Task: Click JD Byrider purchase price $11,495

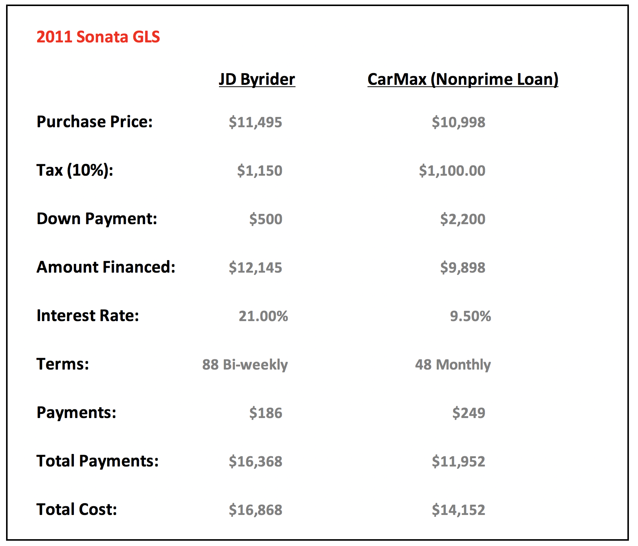Action: pos(255,122)
